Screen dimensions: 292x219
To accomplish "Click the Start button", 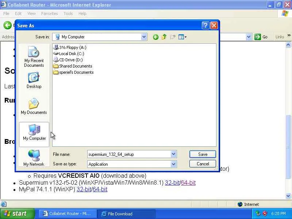I will 17,214.
